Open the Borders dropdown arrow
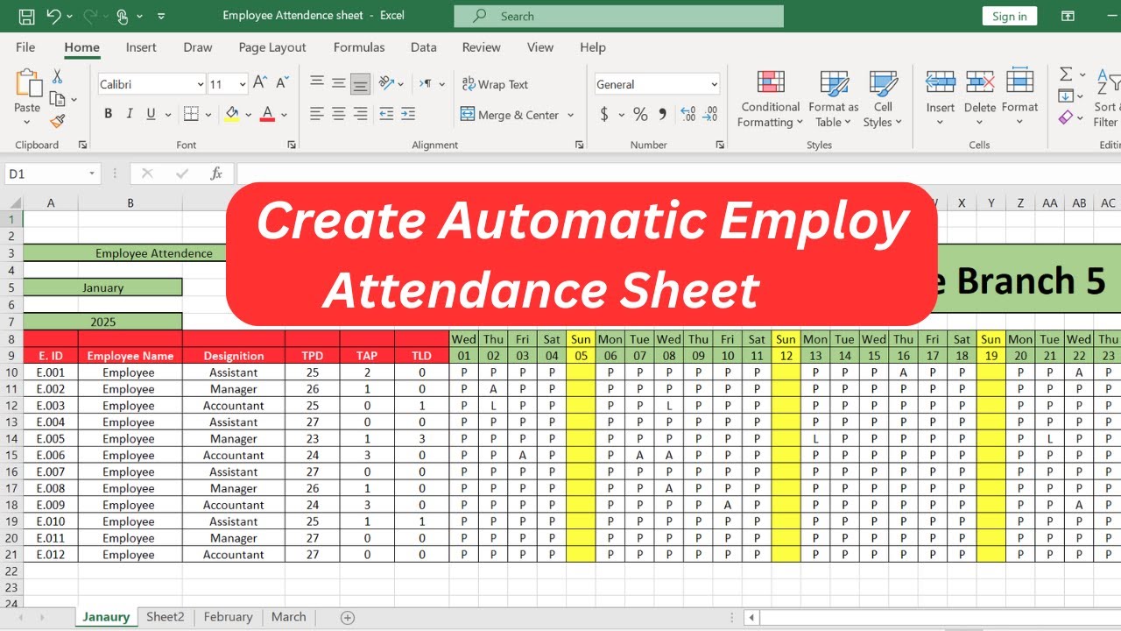The height and width of the screenshot is (631, 1121). pyautogui.click(x=209, y=114)
